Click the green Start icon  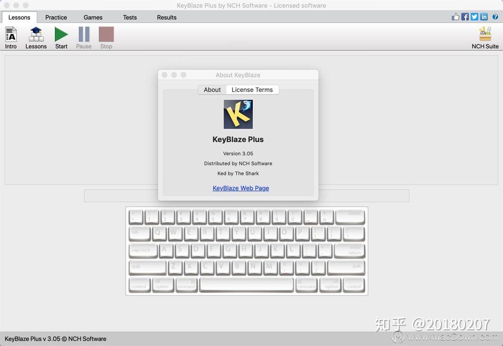(61, 37)
